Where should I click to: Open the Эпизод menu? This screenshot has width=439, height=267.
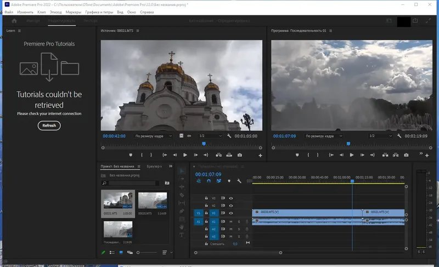pos(57,11)
